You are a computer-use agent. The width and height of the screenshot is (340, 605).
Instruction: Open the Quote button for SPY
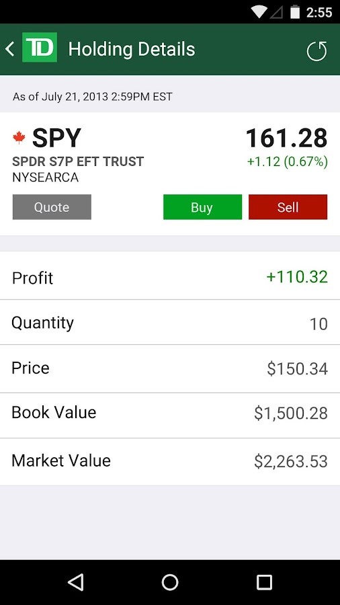[x=52, y=207]
